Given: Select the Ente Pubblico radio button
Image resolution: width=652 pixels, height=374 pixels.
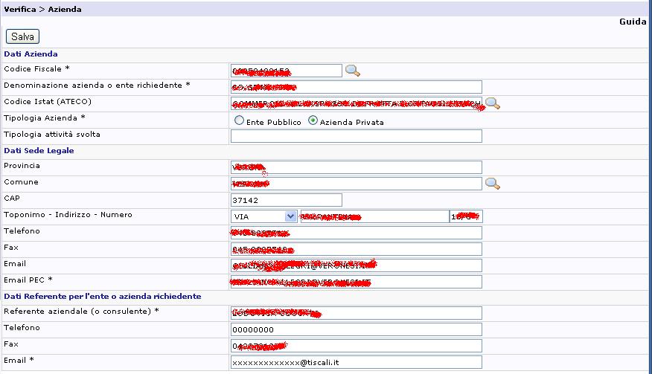Looking at the screenshot, I should [239, 120].
